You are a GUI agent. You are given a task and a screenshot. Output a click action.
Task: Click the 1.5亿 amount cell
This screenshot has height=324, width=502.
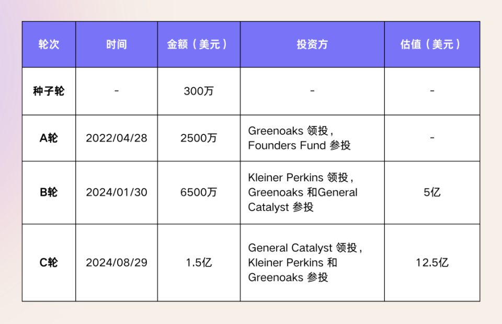click(x=199, y=262)
